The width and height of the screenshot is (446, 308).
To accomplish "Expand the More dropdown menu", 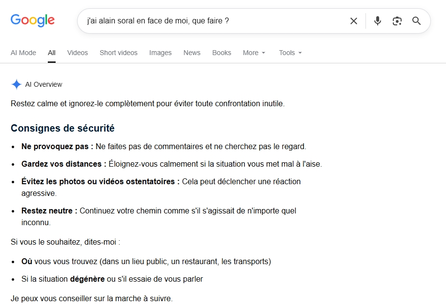I will 254,53.
